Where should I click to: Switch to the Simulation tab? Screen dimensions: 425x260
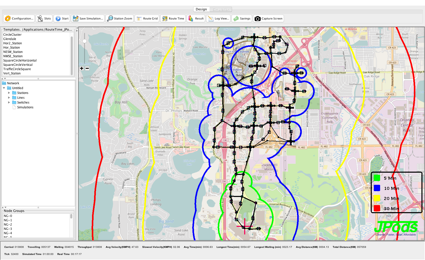pos(221,9)
